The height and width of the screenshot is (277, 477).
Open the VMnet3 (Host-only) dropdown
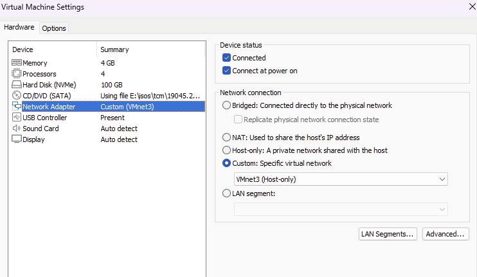[x=341, y=179]
